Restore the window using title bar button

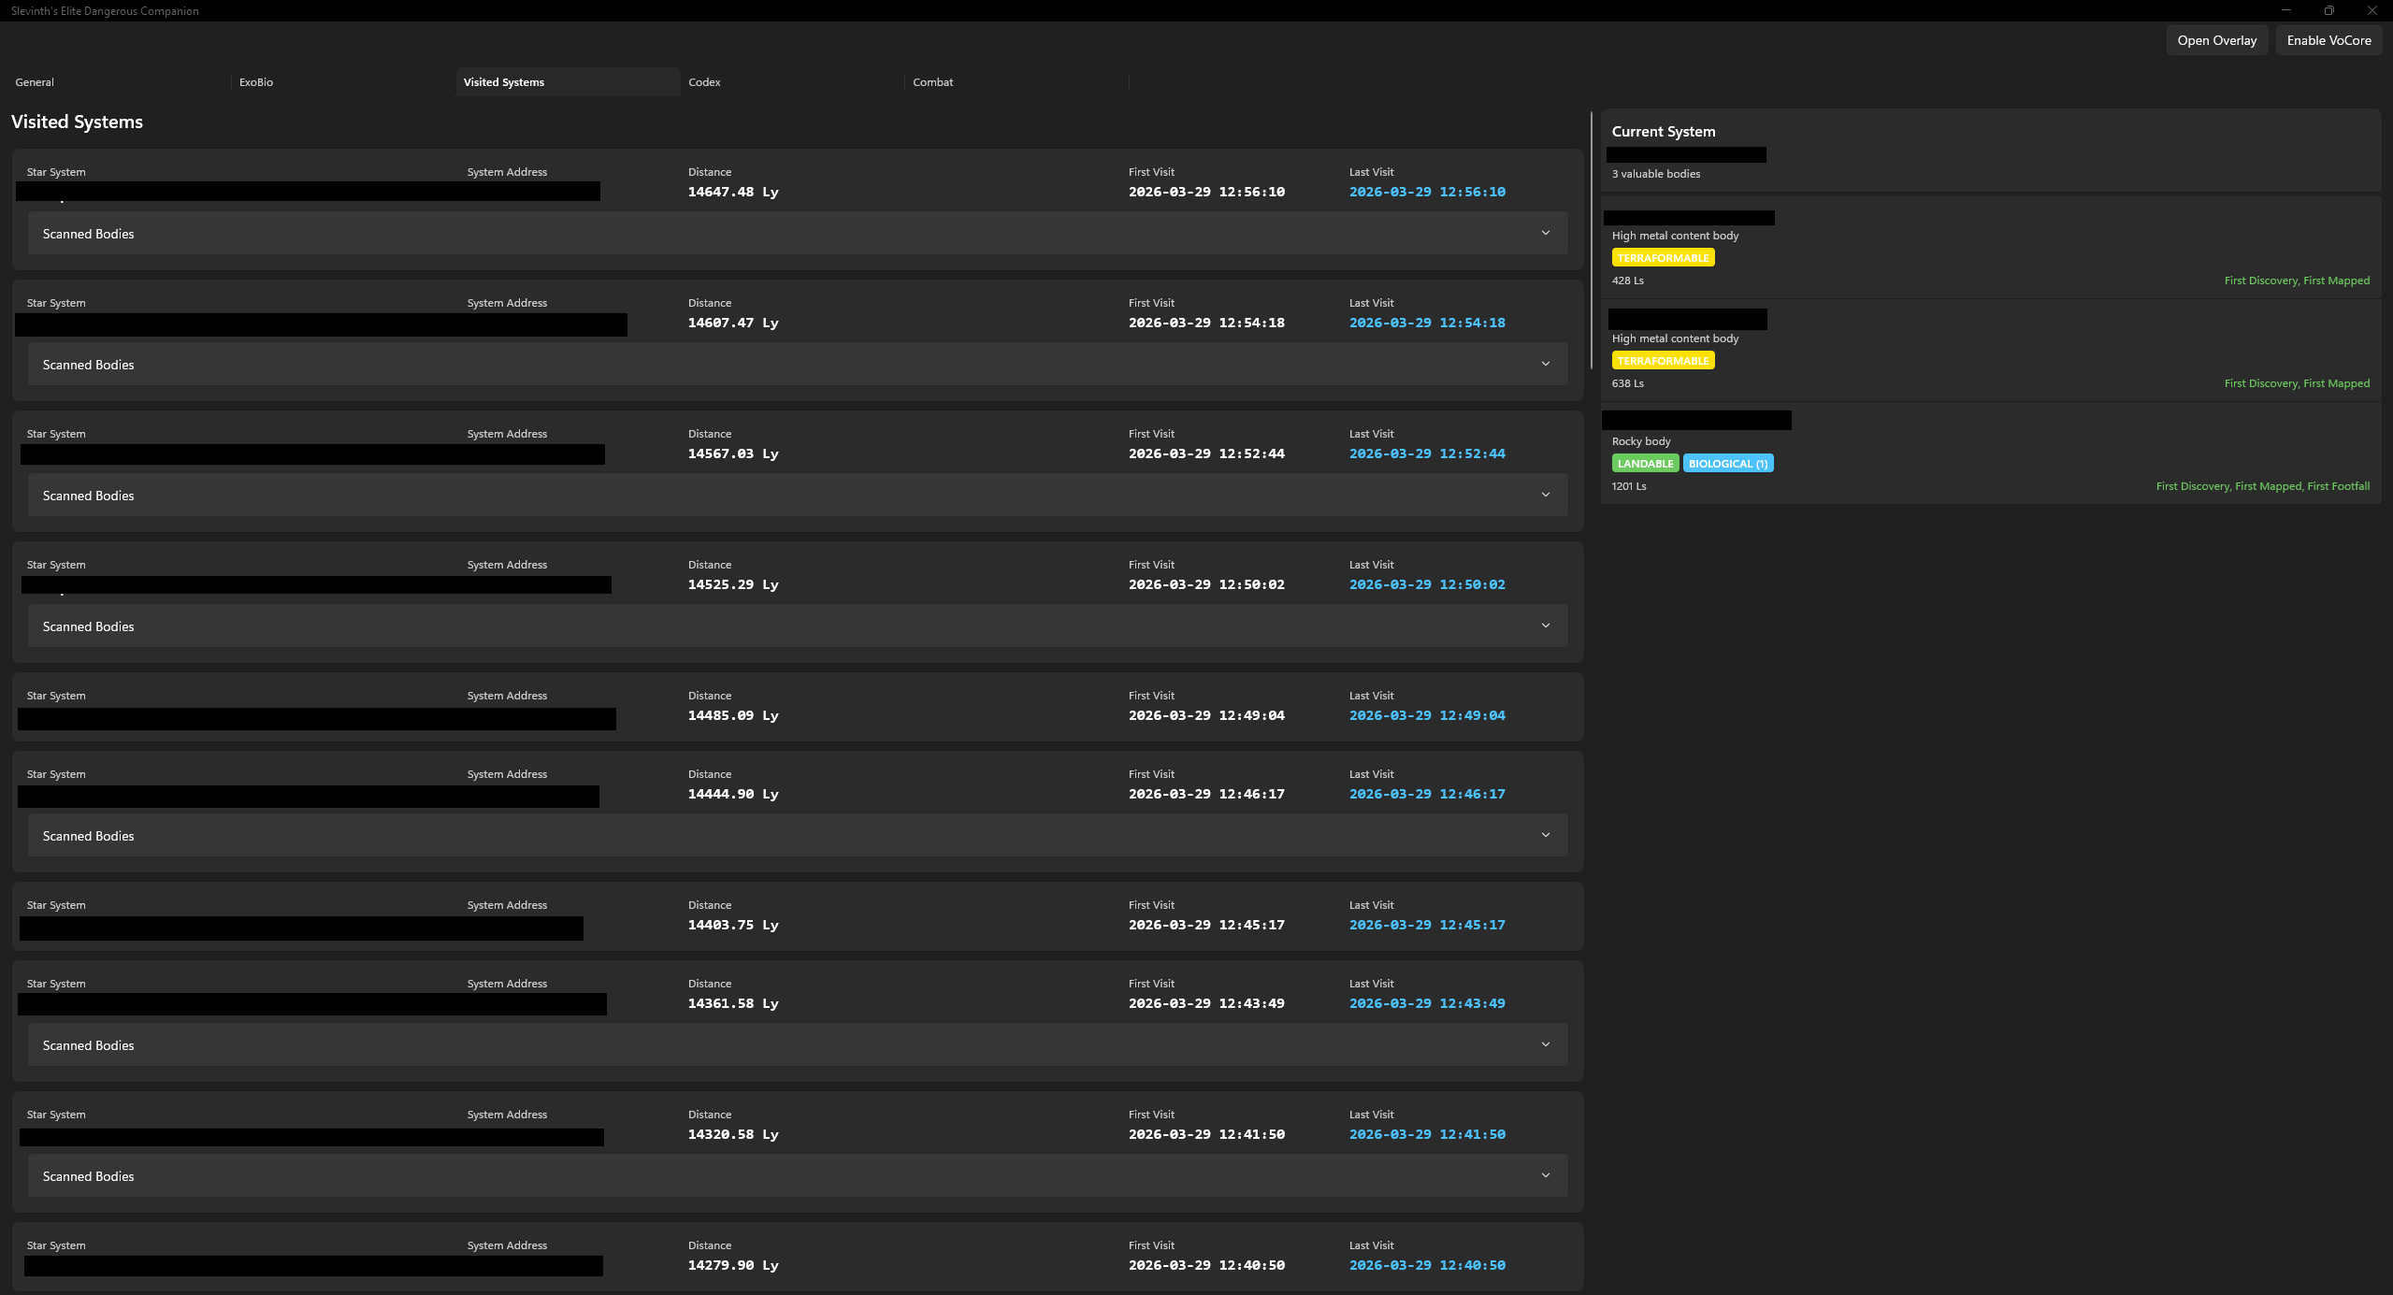pyautogui.click(x=2328, y=10)
